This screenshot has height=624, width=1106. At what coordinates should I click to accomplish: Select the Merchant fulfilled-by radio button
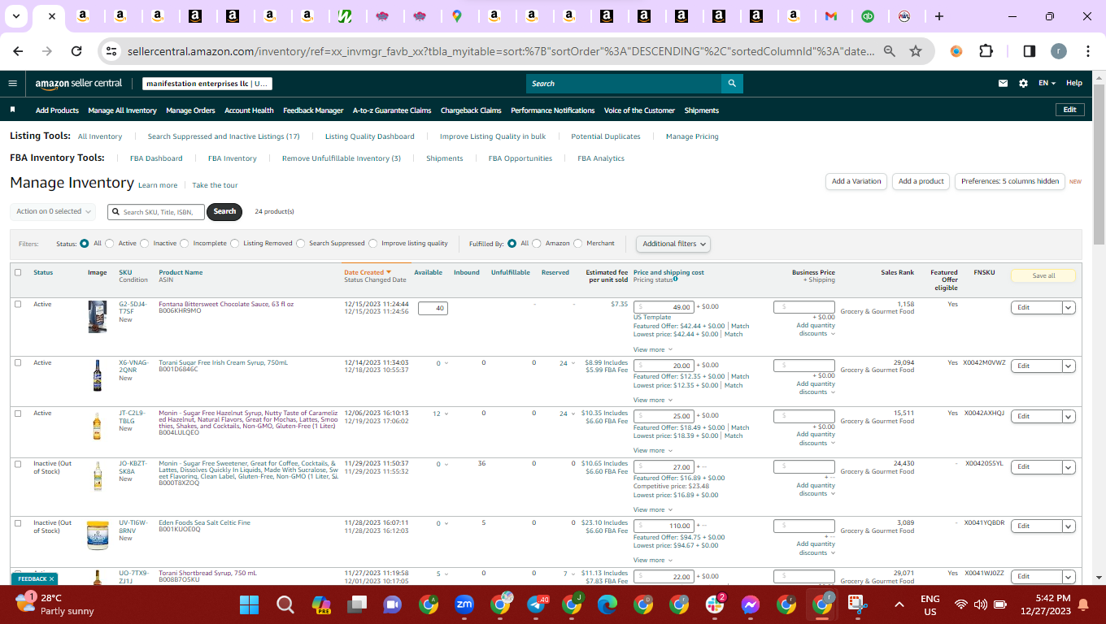(578, 243)
